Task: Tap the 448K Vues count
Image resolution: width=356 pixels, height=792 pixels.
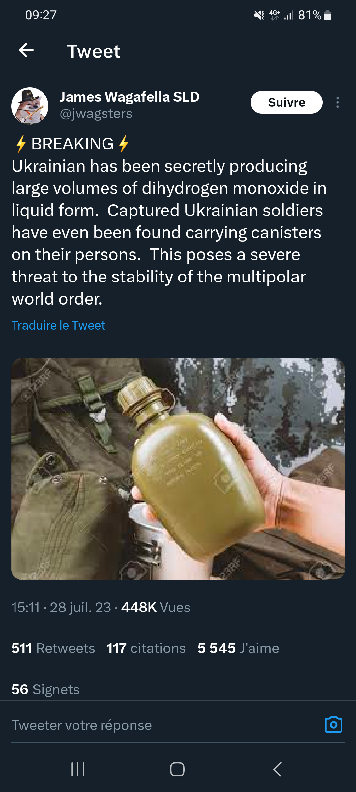Action: (x=156, y=607)
